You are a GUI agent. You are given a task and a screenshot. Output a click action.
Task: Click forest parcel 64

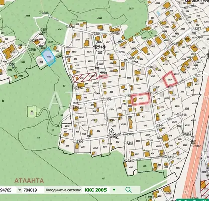tap(3, 100)
